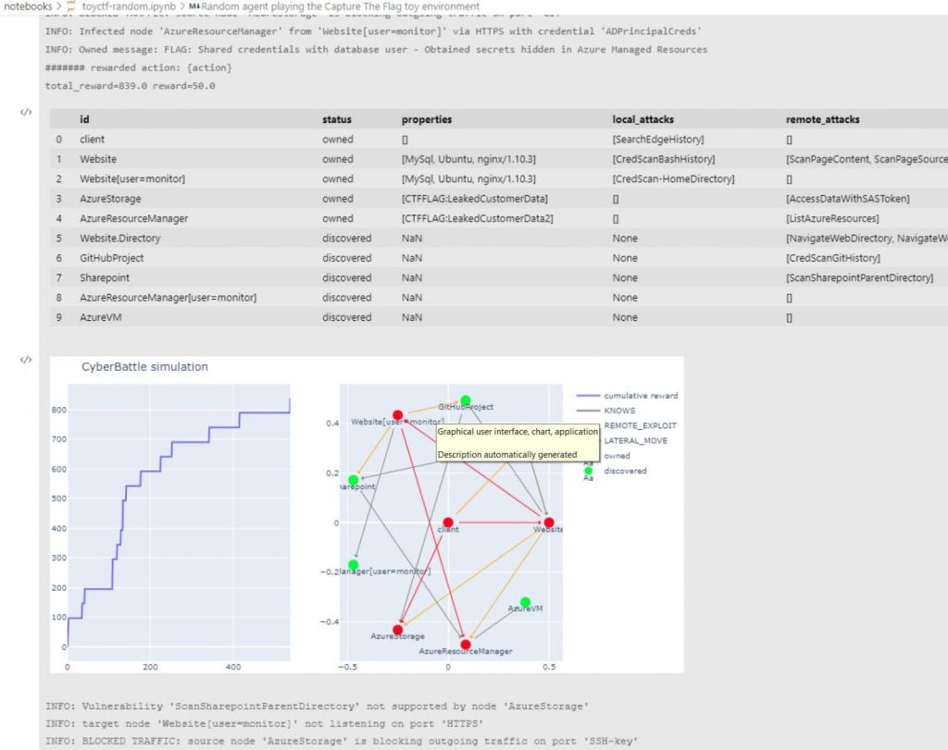Click the blue cumulative reward line swatch in the legend
The height and width of the screenshot is (750, 948).
587,396
